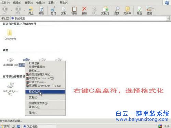Choose 资源管理器(X) in the context menu
The height and width of the screenshot is (128, 171).
tap(45, 67)
